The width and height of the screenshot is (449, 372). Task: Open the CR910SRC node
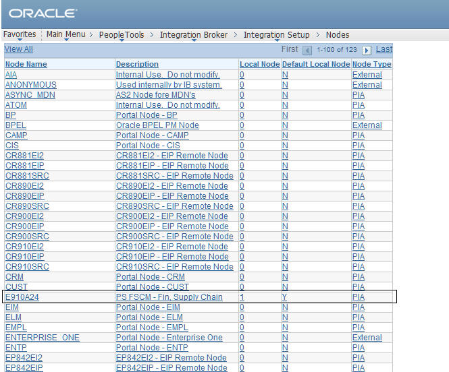[x=27, y=267]
